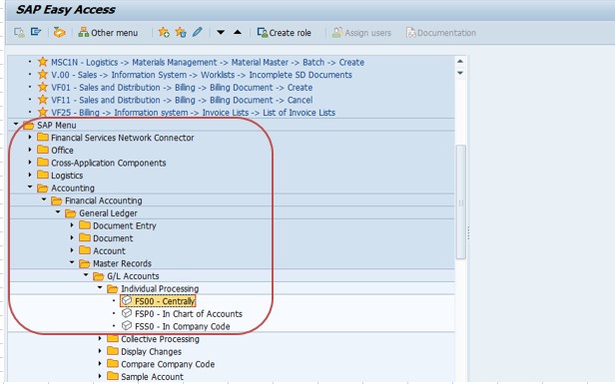Screen dimensions: 615x384
Task: Click the Master Records folder icon
Action: point(85,263)
